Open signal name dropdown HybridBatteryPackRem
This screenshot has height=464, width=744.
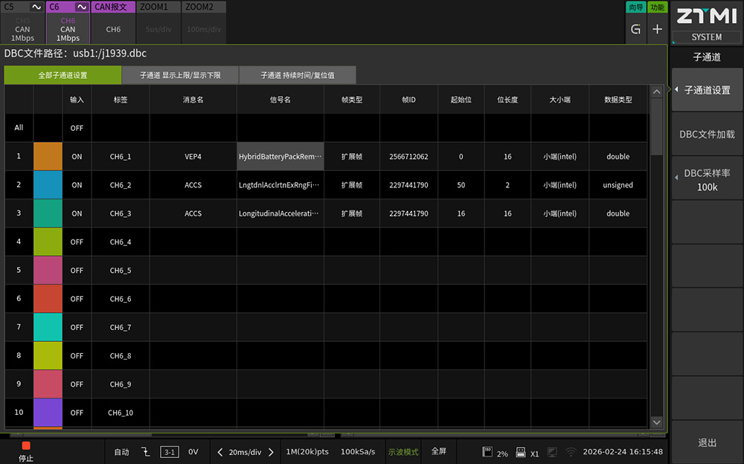(280, 157)
